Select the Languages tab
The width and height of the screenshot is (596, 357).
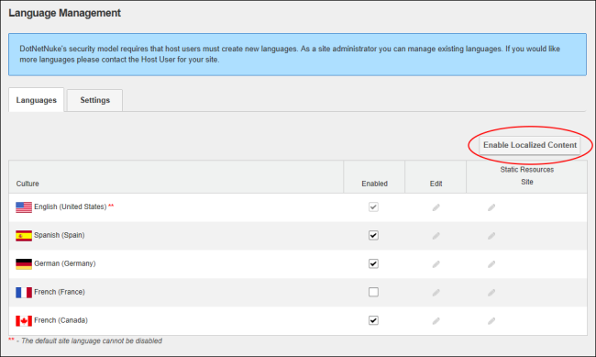36,100
